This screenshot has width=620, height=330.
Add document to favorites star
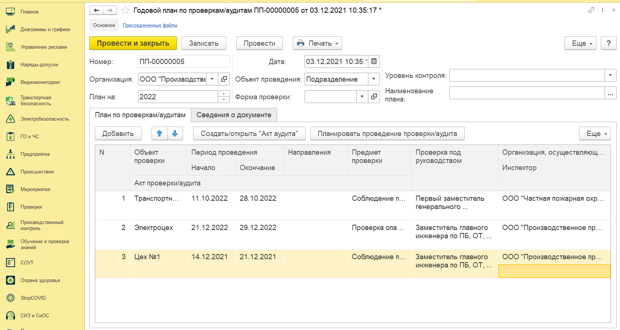click(126, 10)
